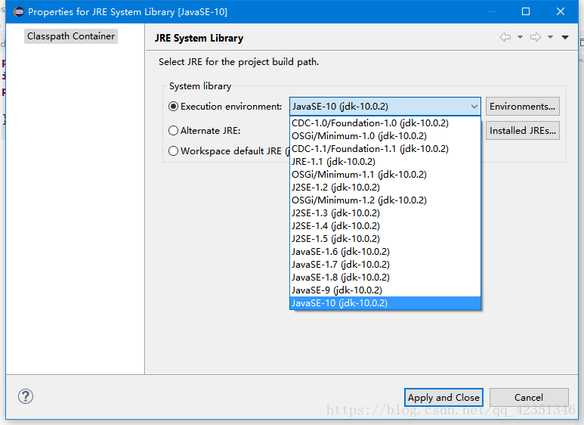Pick J2SE-1.3 in the dropdown list
Screen dimensions: 584x425
click(385, 213)
